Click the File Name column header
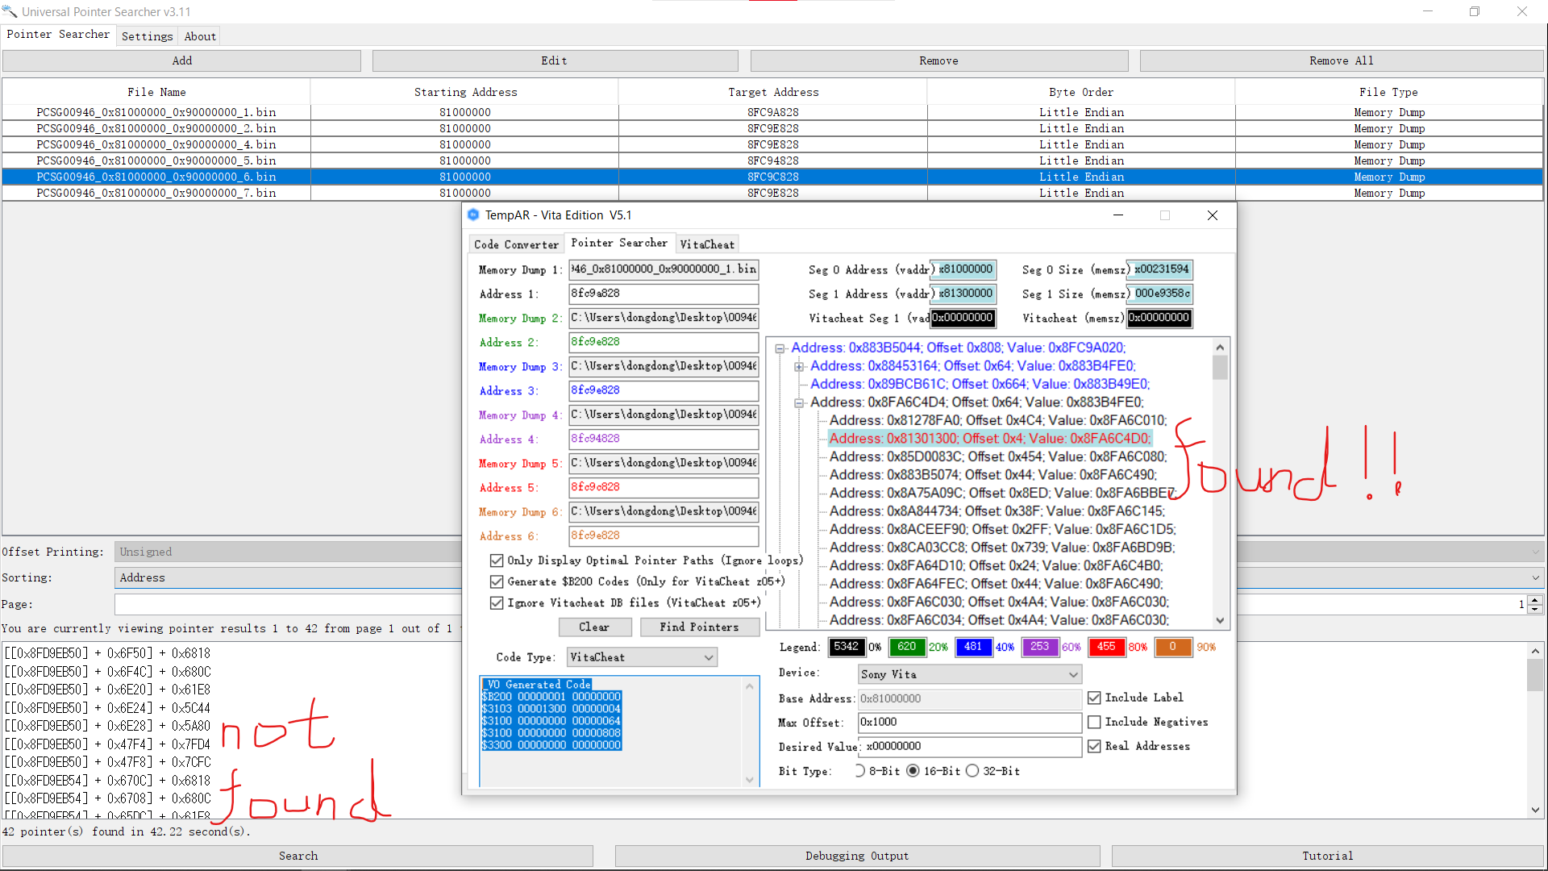1548x871 pixels. point(156,92)
